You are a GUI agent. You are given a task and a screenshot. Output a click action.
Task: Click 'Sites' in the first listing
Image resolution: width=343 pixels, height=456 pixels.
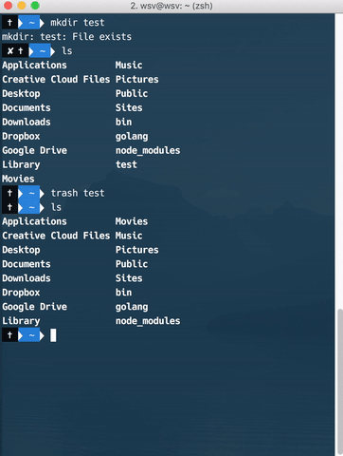click(129, 108)
